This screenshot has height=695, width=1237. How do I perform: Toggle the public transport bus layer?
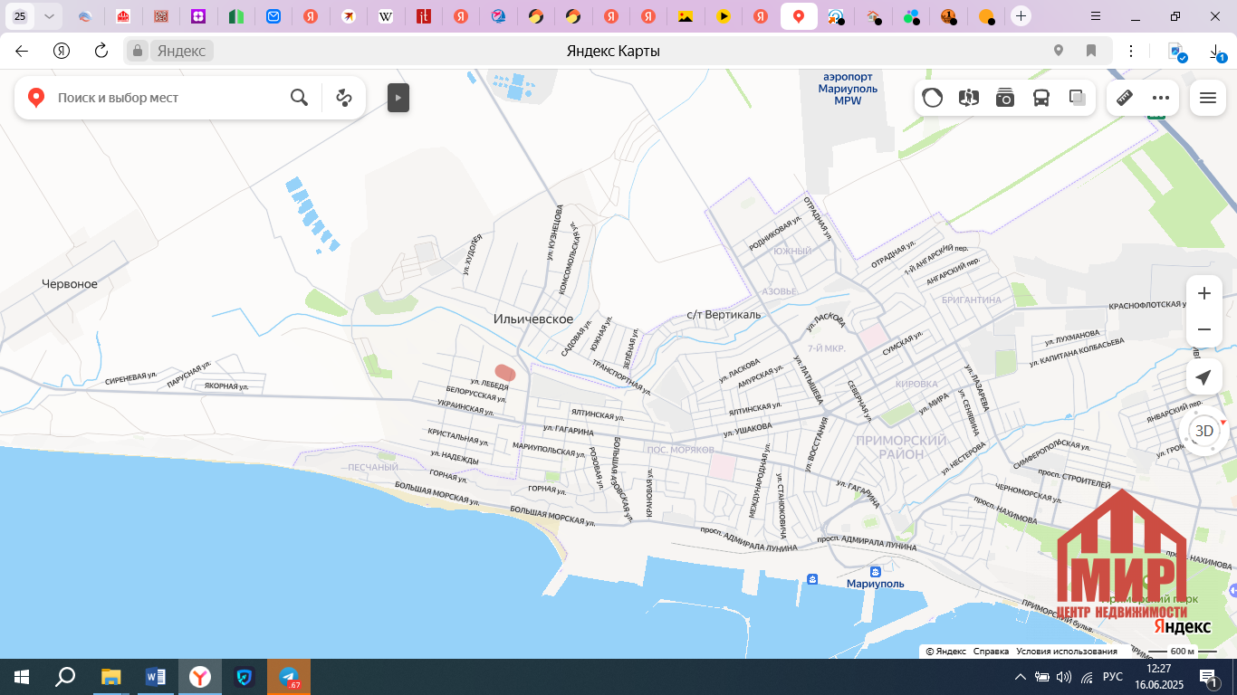[x=1041, y=98]
